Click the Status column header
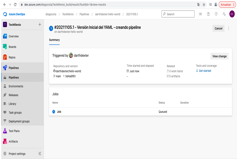The width and height of the screenshot is (237, 159). [162, 102]
